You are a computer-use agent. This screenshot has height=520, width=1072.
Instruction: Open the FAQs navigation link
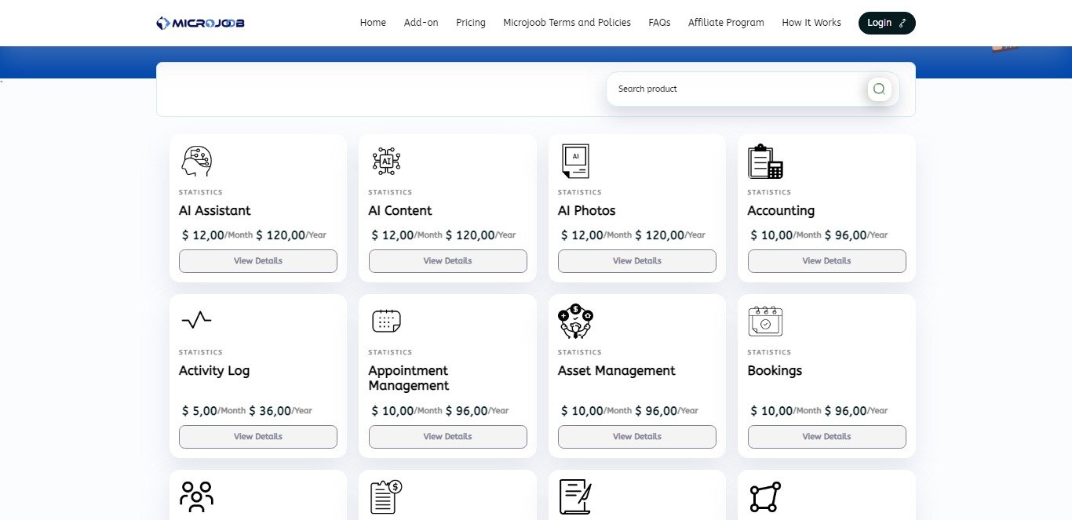[659, 23]
